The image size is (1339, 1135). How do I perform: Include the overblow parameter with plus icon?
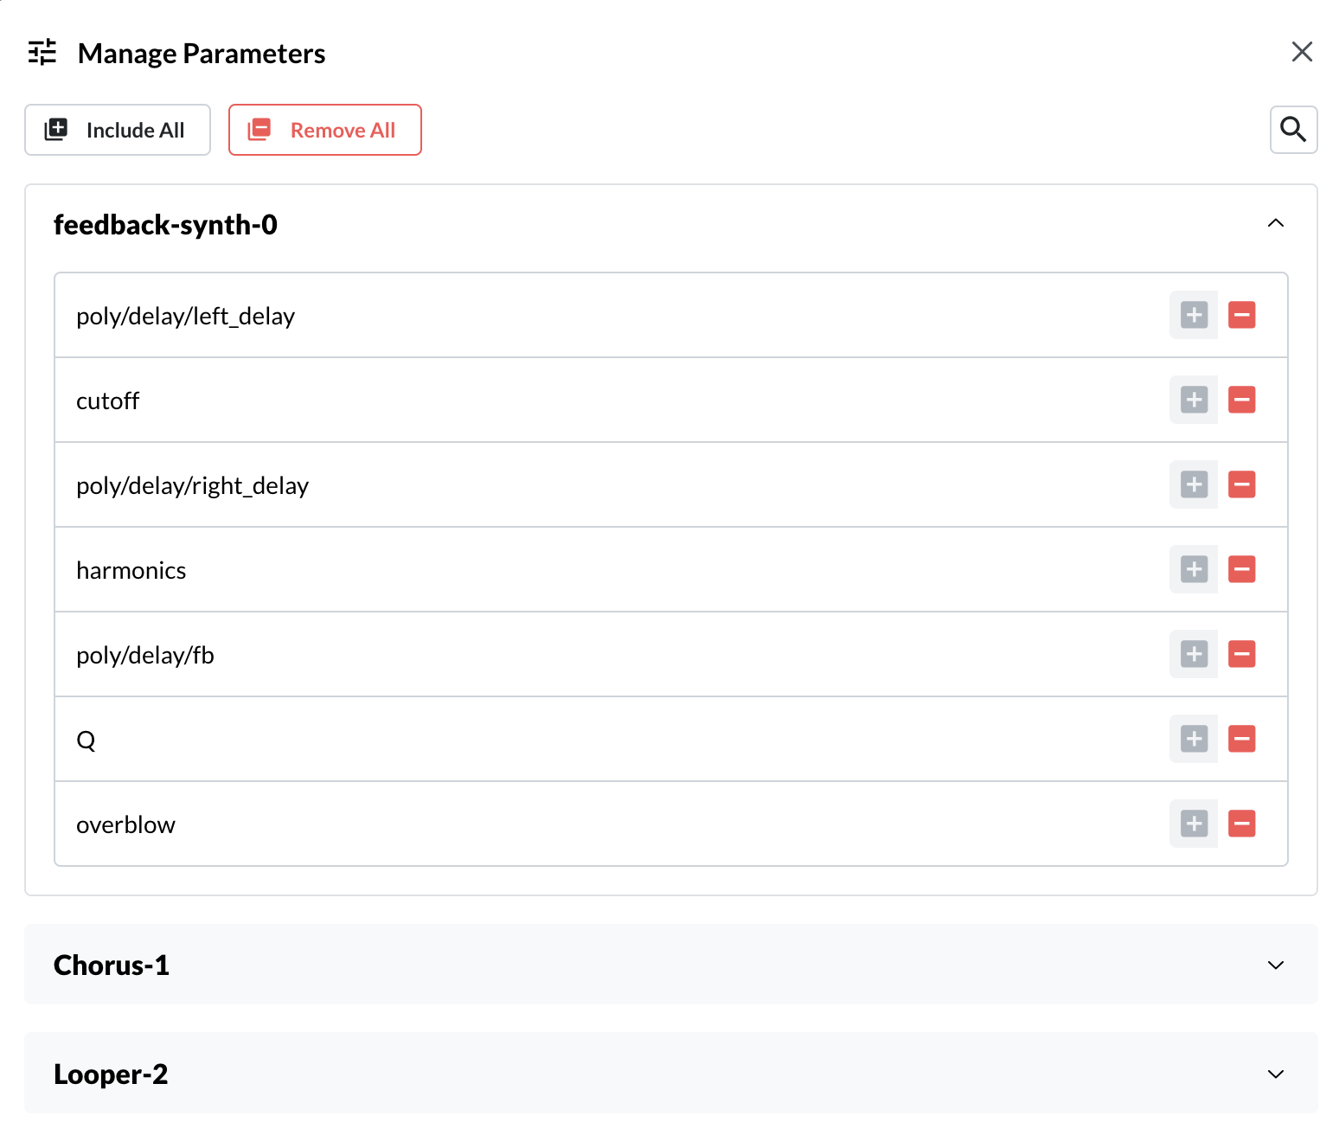[x=1194, y=824]
